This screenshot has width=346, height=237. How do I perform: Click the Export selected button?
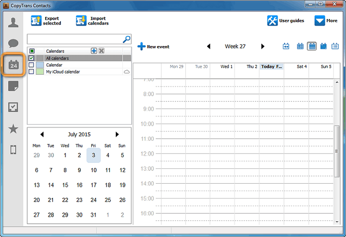click(x=46, y=21)
